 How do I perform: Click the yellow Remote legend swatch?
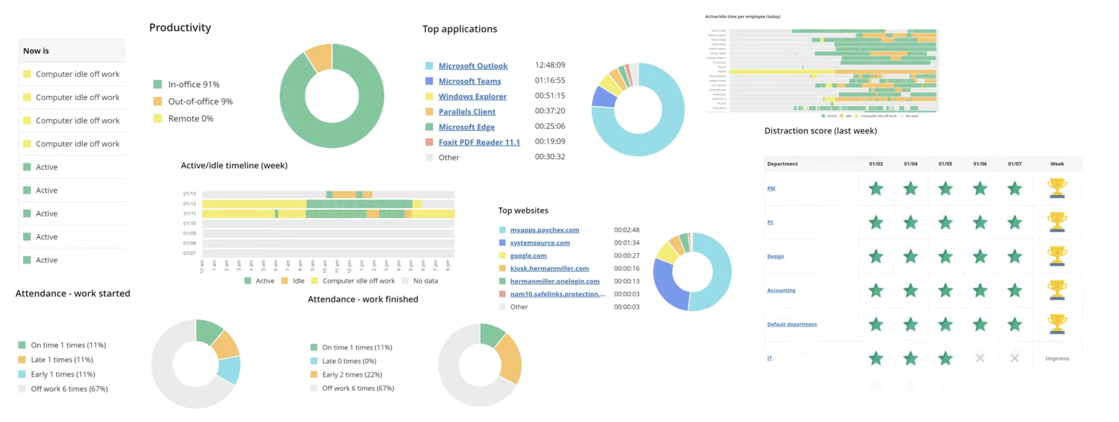click(x=157, y=118)
